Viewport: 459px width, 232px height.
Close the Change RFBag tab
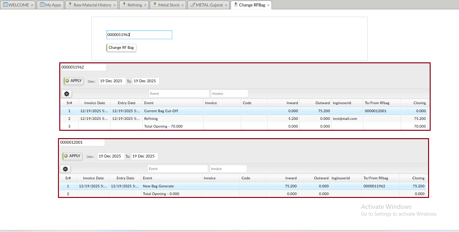tap(268, 5)
